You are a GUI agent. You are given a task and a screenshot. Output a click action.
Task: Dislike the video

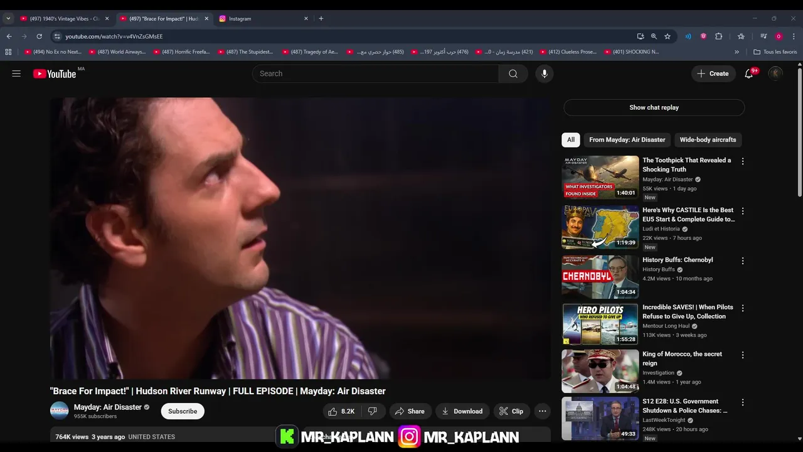coord(373,411)
